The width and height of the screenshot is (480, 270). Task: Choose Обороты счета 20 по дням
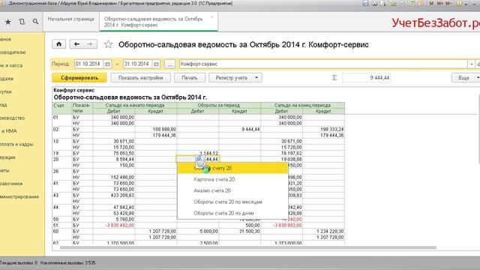click(233, 213)
